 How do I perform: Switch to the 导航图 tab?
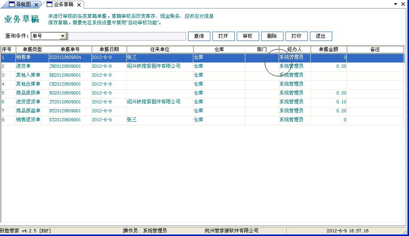tap(23, 4)
